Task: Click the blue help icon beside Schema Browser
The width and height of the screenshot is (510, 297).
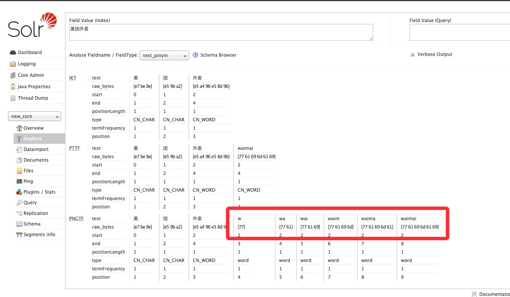Action: point(195,55)
